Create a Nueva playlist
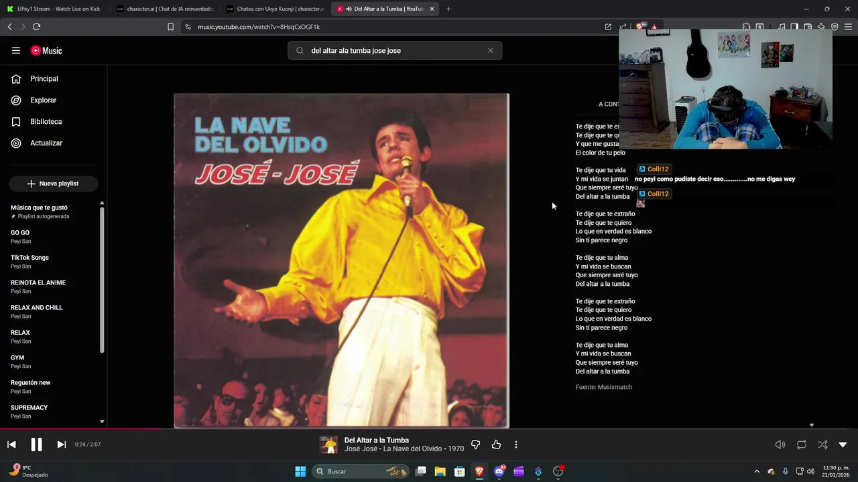Screen dimensions: 858x482 pos(54,183)
